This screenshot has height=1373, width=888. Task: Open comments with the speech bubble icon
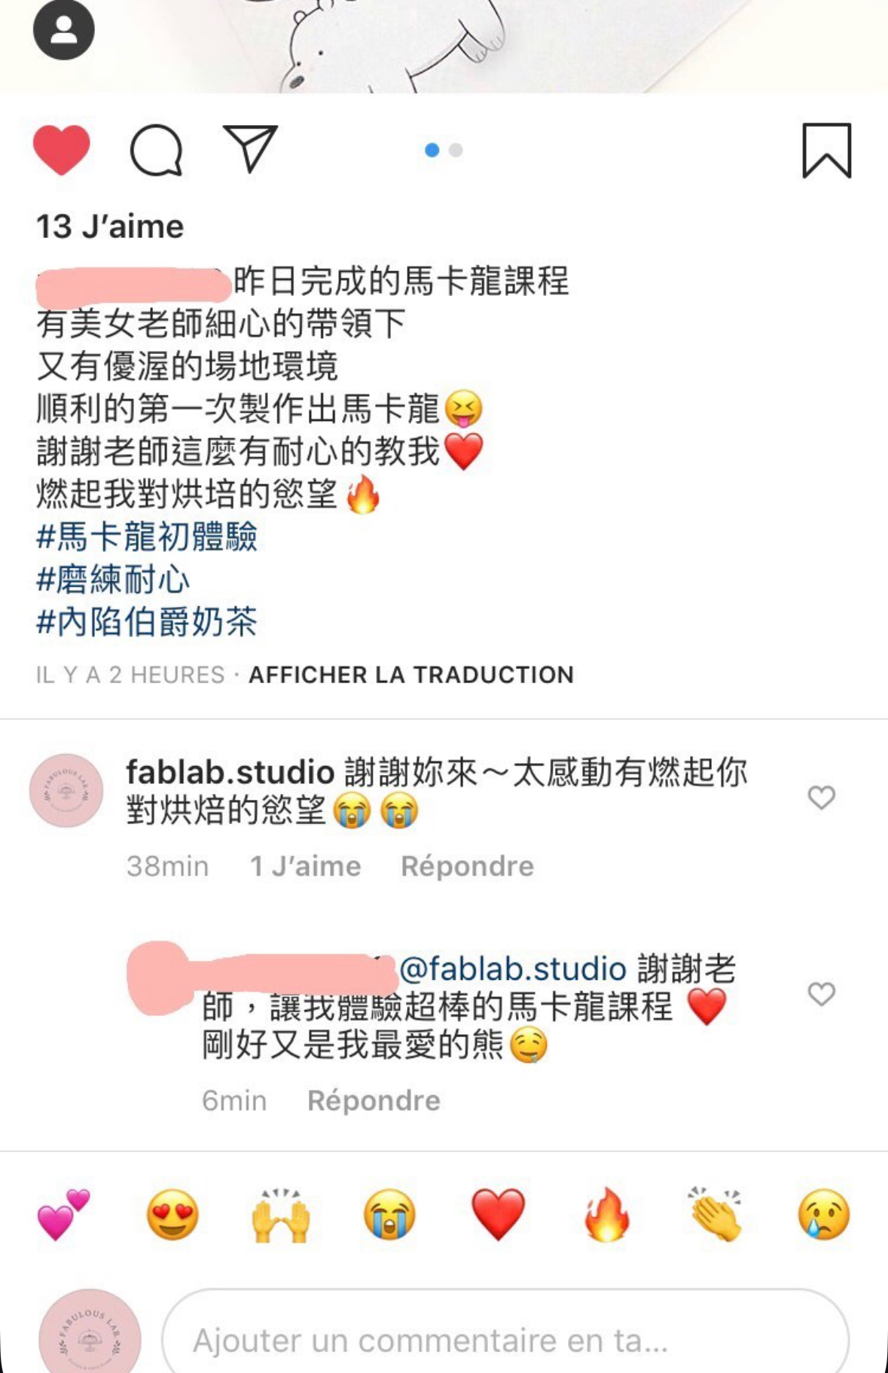pos(156,150)
